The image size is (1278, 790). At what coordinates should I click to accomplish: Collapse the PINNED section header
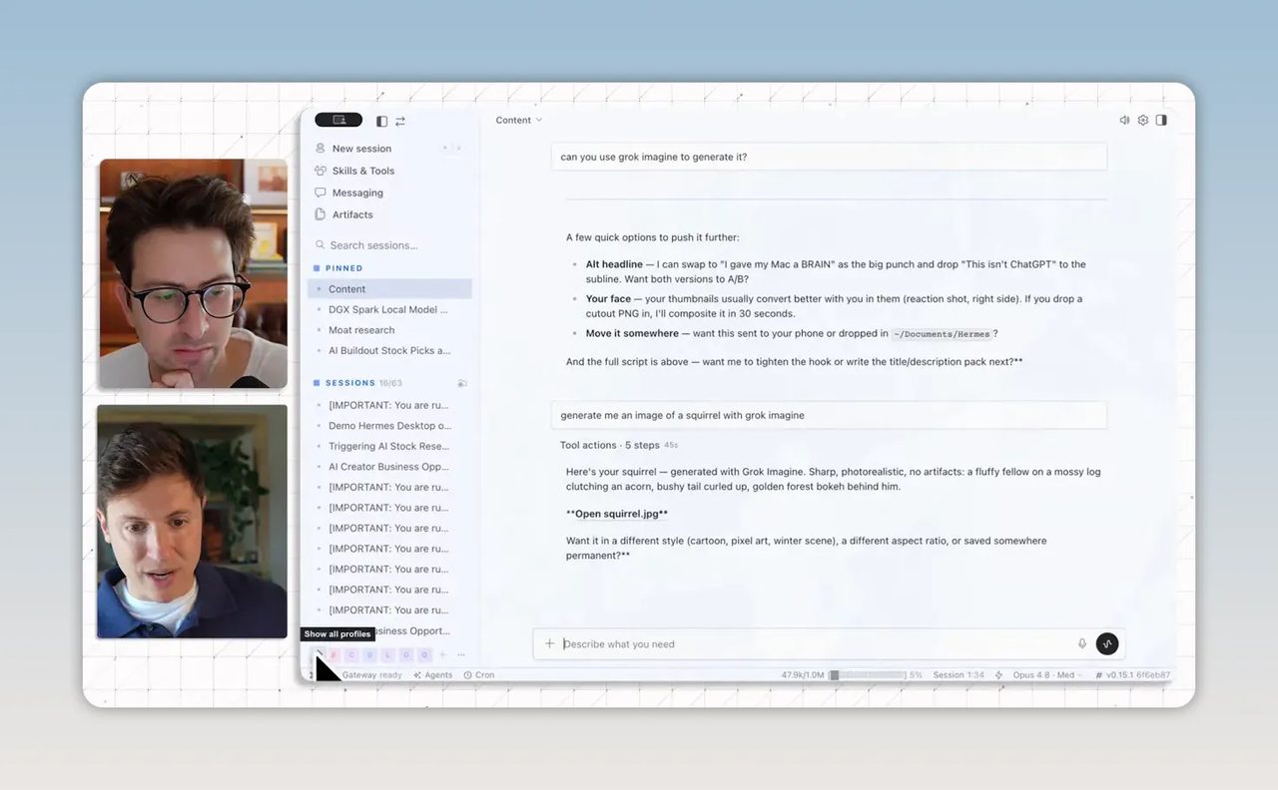coord(338,268)
